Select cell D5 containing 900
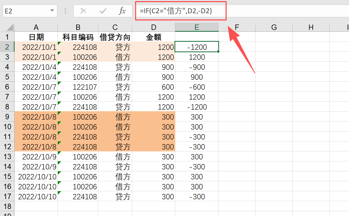This screenshot has height=216, width=349. [x=153, y=77]
